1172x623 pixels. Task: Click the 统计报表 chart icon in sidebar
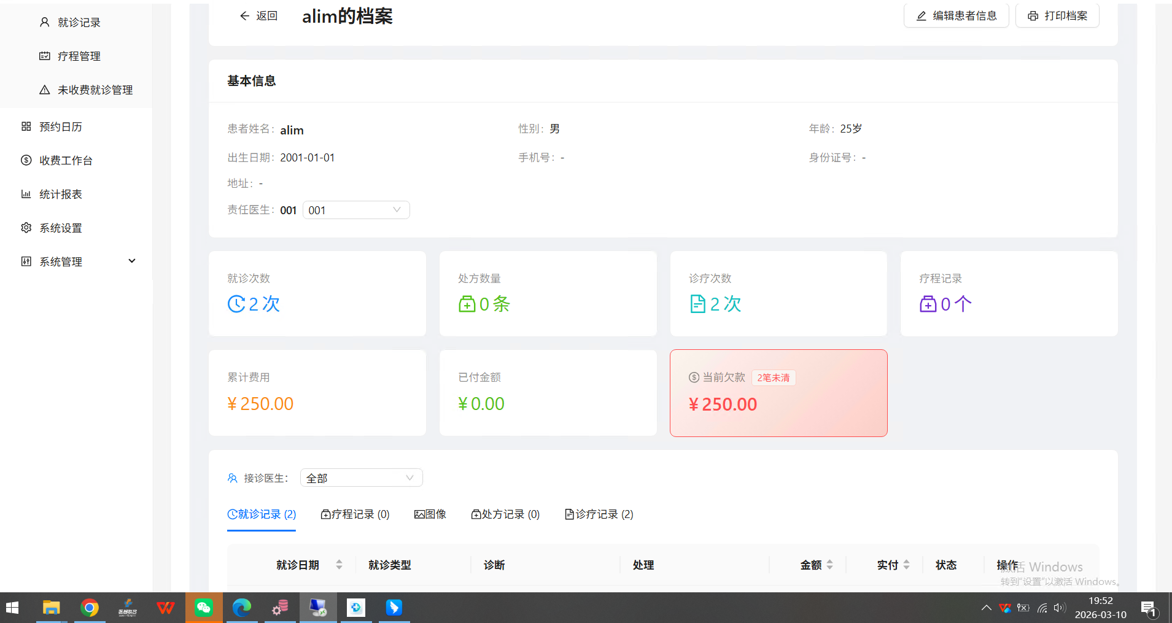click(x=26, y=194)
